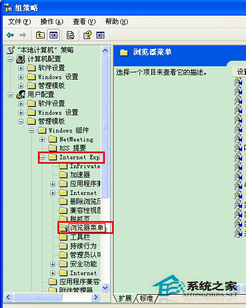This screenshot has width=246, height=308.
Task: Expand 软件设置 under 计算机配置
Action: [x=21, y=68]
